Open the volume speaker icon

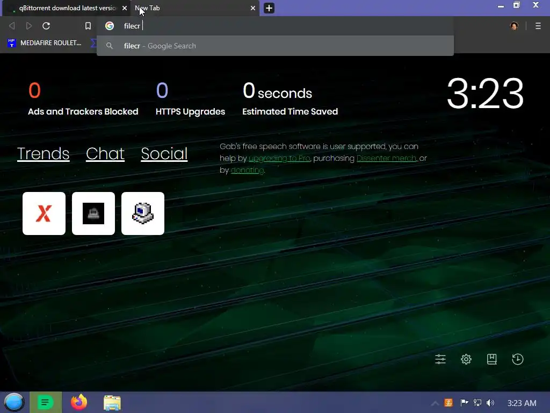pos(490,403)
